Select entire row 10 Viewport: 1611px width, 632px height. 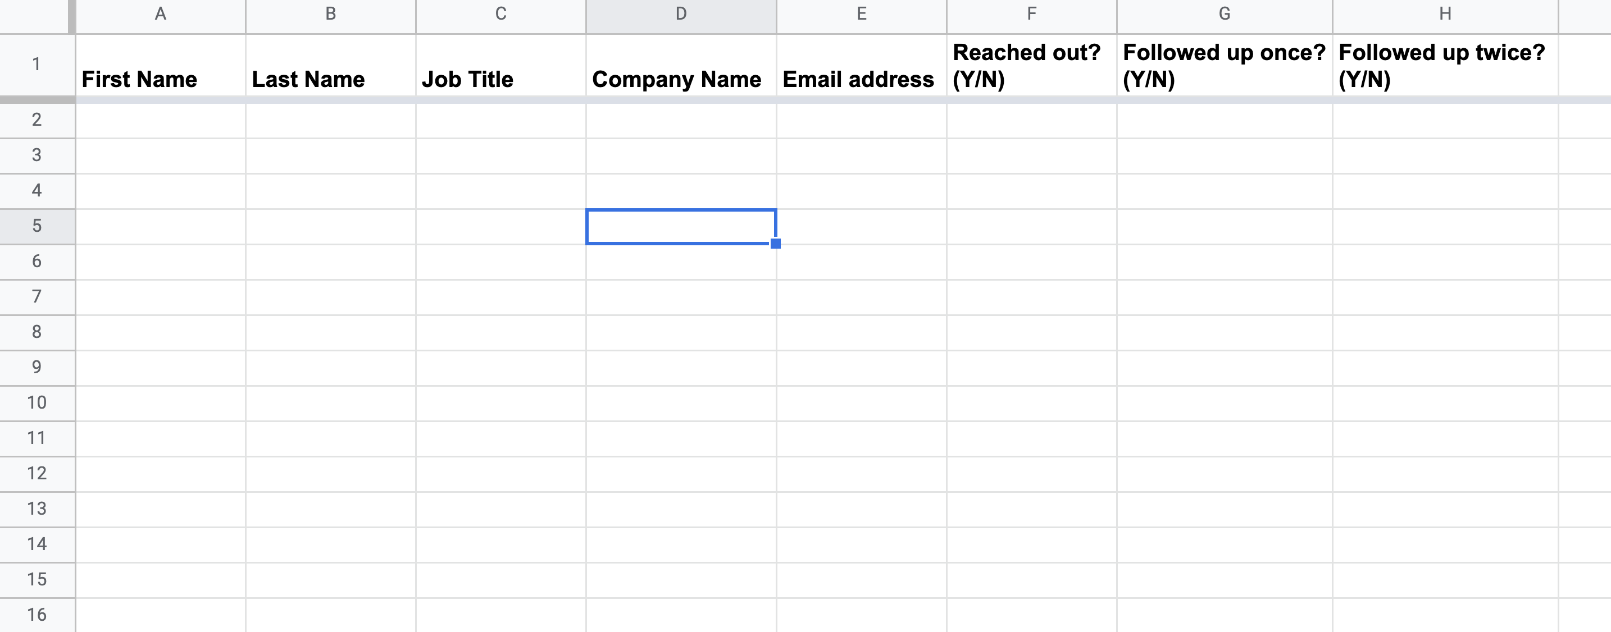[35, 403]
